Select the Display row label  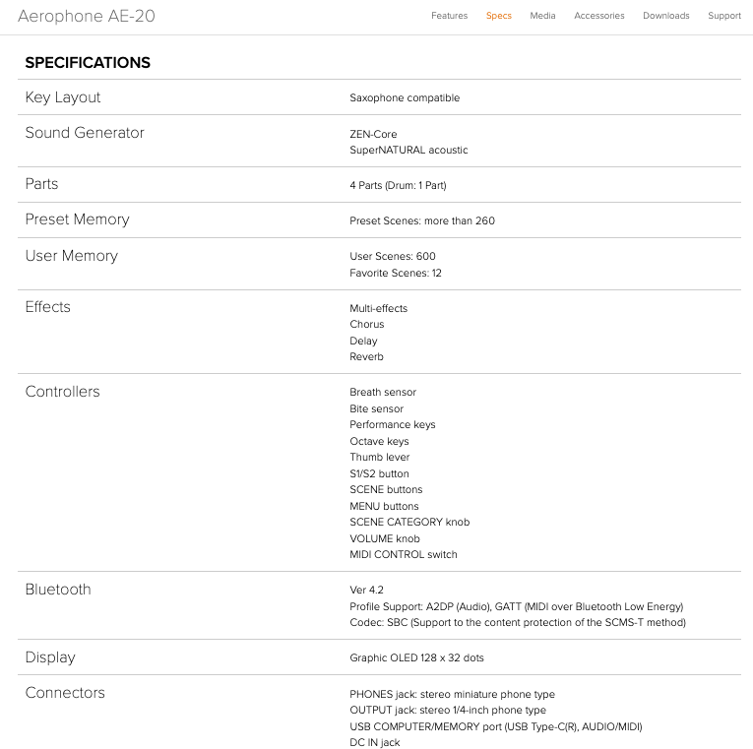point(50,657)
